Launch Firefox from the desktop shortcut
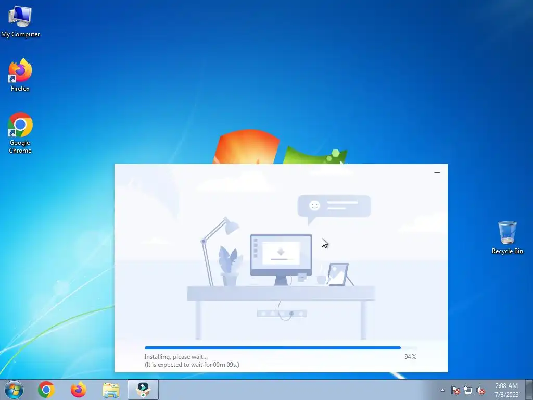Image resolution: width=533 pixels, height=400 pixels. pos(20,75)
